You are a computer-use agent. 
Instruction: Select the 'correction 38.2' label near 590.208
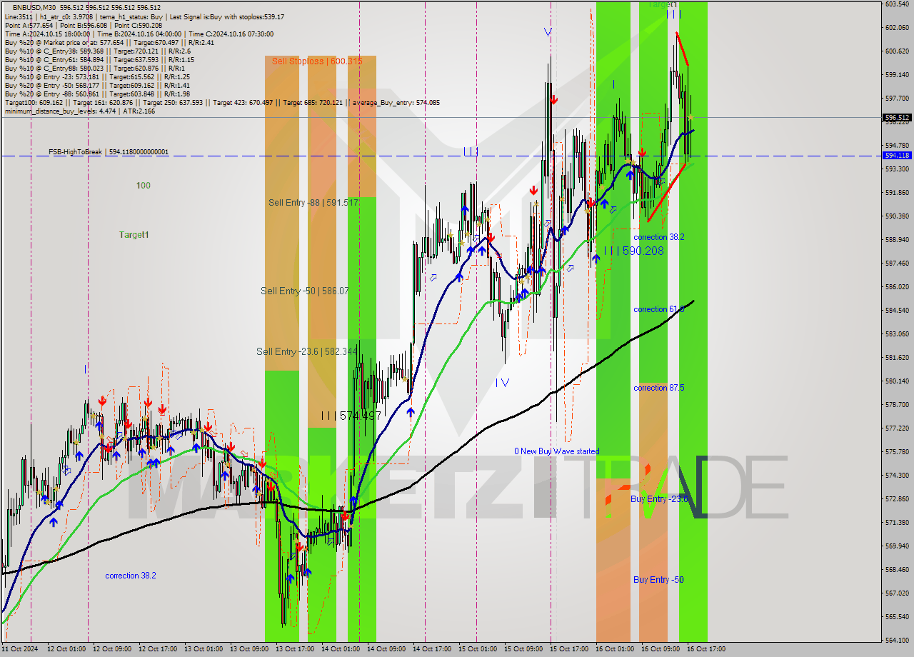tap(658, 237)
